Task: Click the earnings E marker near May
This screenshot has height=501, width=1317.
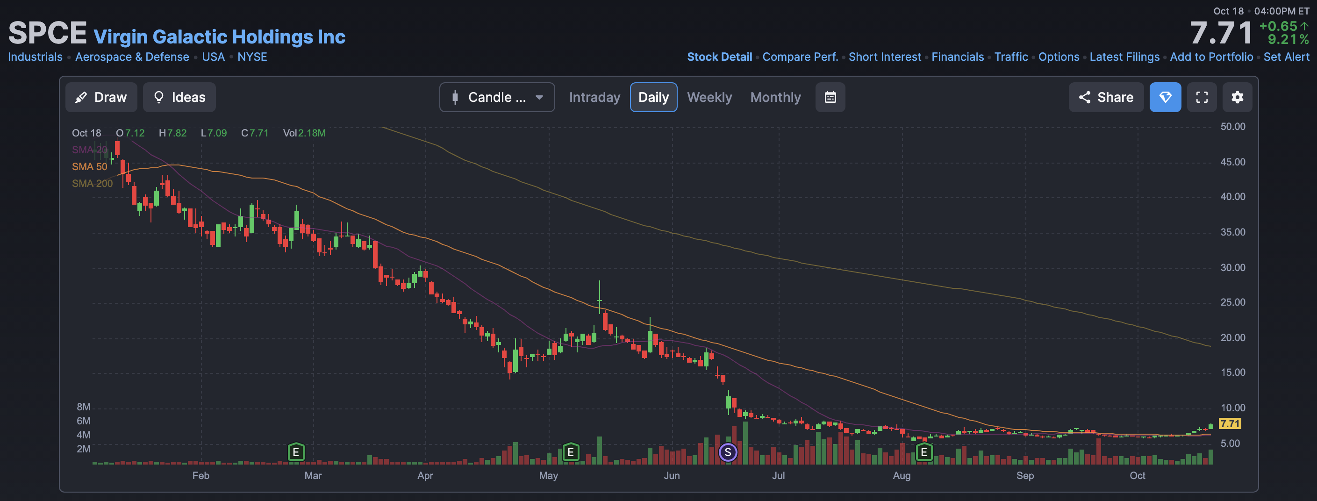Action: 571,452
